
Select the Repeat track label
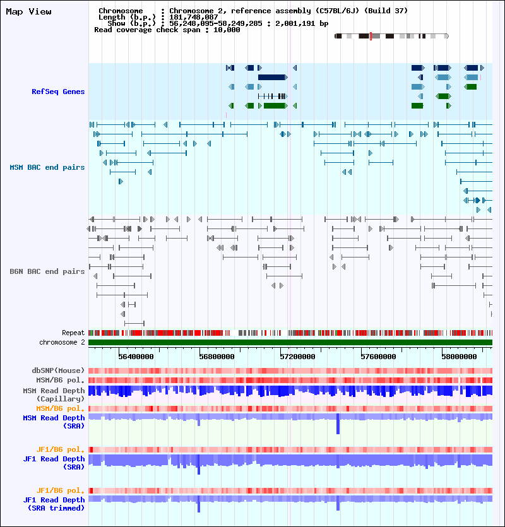coord(73,333)
